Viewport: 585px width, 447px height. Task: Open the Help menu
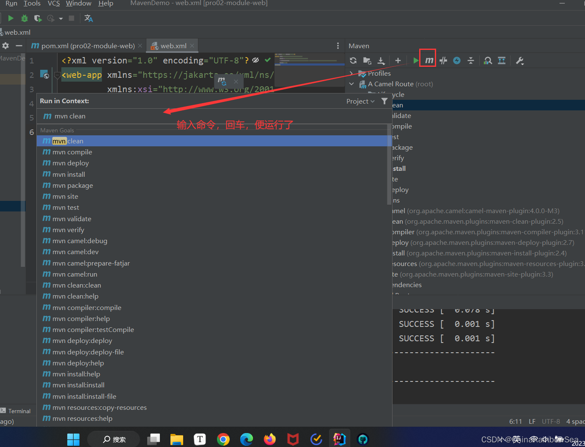click(x=106, y=3)
